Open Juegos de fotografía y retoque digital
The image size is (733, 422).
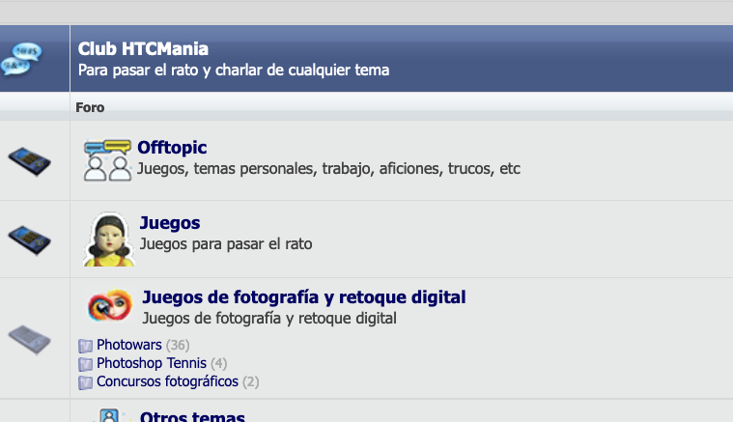(304, 297)
